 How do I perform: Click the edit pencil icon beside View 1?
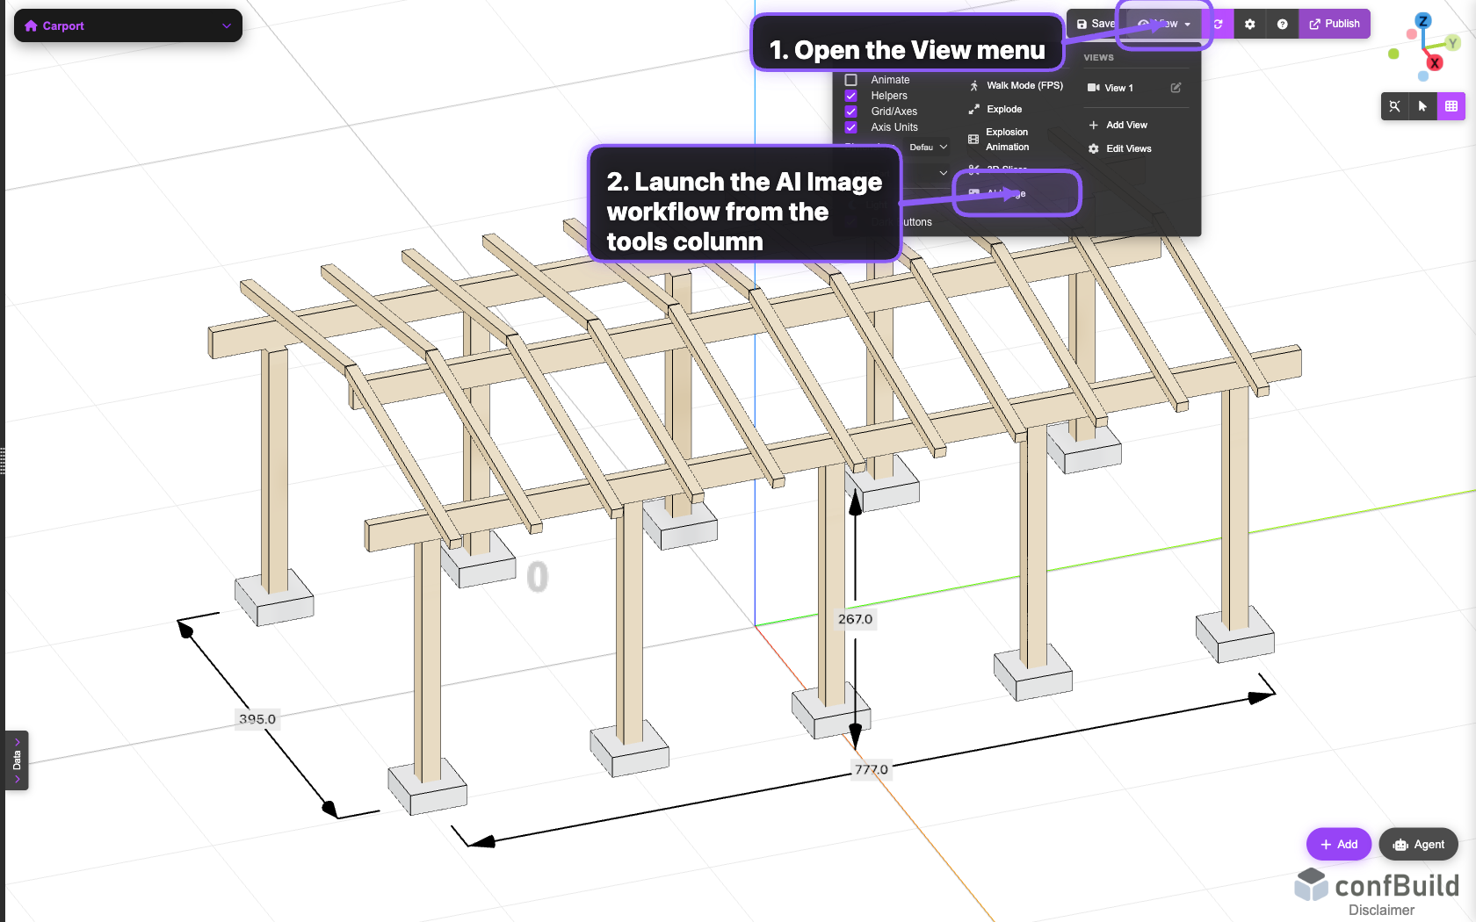pos(1176,88)
